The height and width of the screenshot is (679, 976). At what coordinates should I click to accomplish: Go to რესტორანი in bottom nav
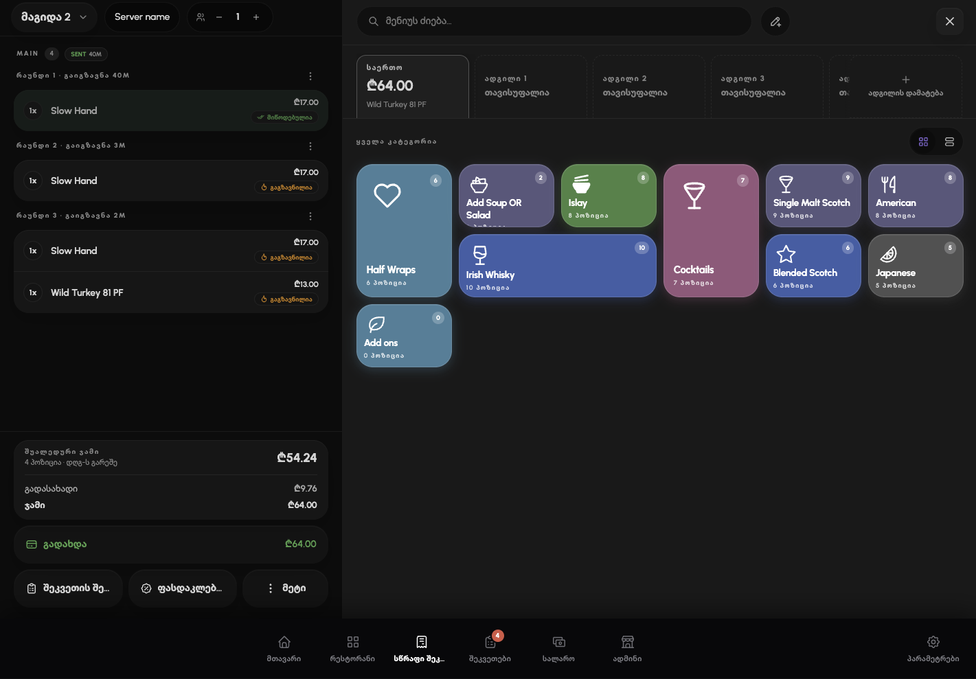point(353,649)
